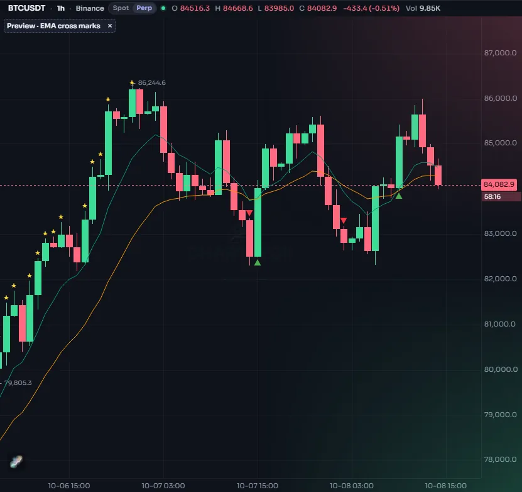Click the 81,000.0 price axis label
Screen dimensions: 522x492
click(500, 324)
